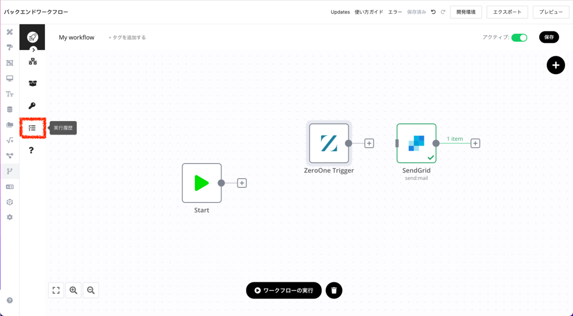Image resolution: width=573 pixels, height=316 pixels.
Task: Click the plus connector after SendGrid
Action: [x=475, y=143]
